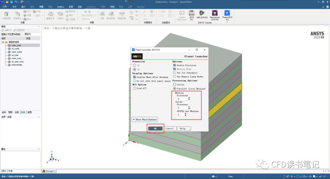Collapse the 指定的选择 tree node

[x=3, y=42]
